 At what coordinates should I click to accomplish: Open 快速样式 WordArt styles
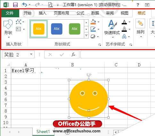(x=112, y=29)
